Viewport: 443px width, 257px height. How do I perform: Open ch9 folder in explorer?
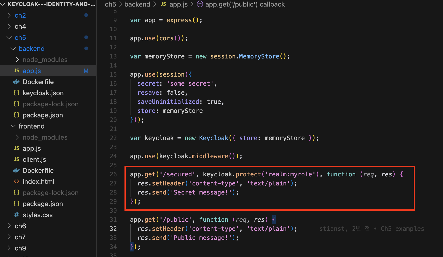point(20,248)
